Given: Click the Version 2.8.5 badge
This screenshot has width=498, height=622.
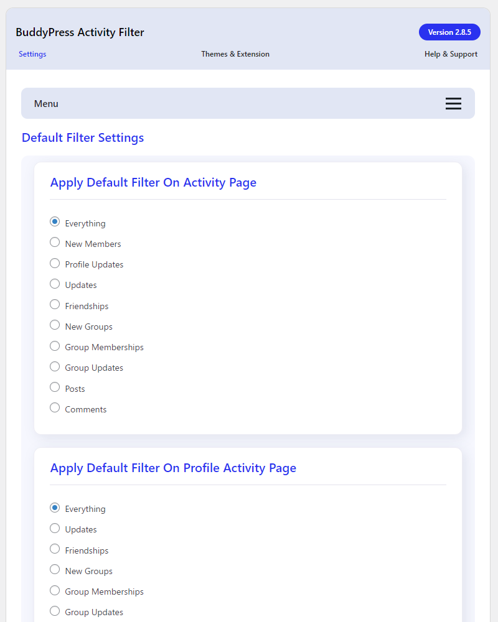Looking at the screenshot, I should click(x=449, y=32).
